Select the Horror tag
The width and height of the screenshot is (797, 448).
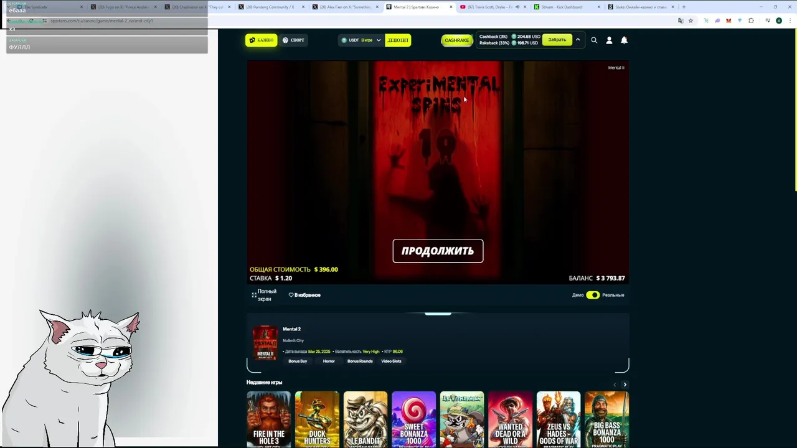pos(329,361)
